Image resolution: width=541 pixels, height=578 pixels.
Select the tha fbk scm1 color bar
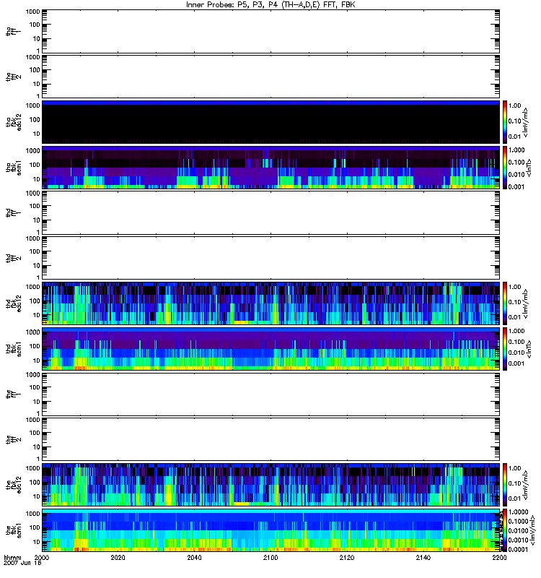505,168
